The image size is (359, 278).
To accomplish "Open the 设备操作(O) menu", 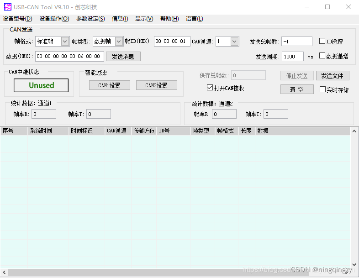I will point(54,19).
